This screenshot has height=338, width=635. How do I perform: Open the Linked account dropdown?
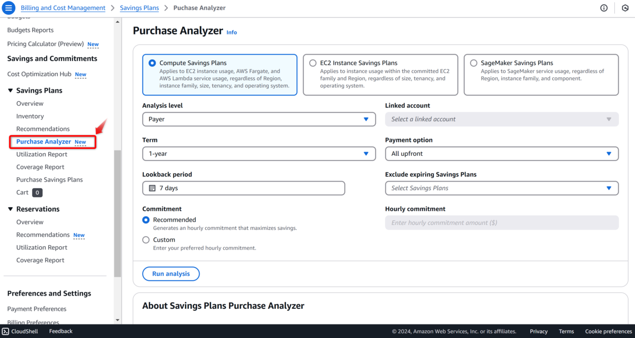[502, 119]
